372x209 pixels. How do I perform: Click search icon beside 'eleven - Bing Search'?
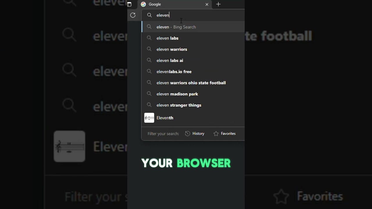(x=149, y=27)
